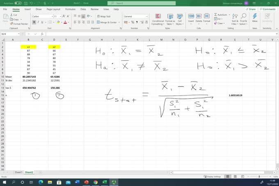Open the Formulas ribbon tab
This screenshot has height=186, width=279.
(x=70, y=9)
